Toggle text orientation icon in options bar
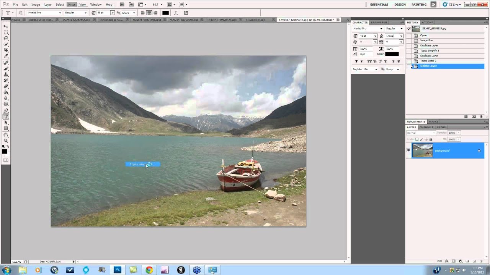The image size is (490, 275). point(21,13)
